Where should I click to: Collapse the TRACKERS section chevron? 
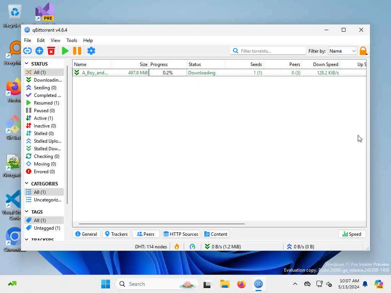click(27, 240)
